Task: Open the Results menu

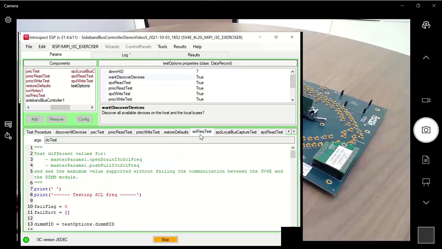Action: coord(180,47)
